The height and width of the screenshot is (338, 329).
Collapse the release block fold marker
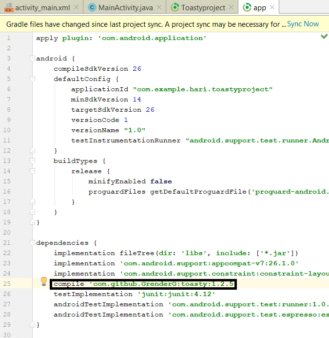(x=32, y=171)
